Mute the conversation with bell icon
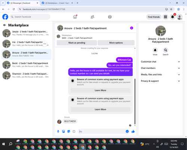The image size is (187, 150). (x=155, y=50)
